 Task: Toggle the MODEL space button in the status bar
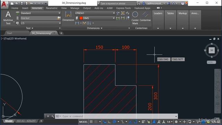[x=83, y=122]
